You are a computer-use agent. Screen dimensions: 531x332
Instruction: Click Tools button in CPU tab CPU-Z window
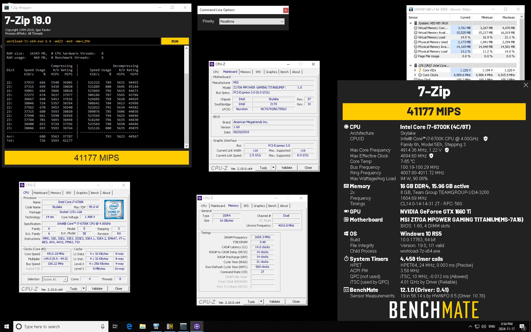point(74,289)
